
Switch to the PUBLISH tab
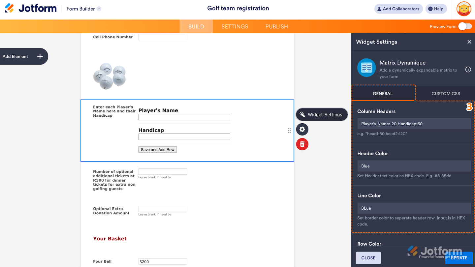pyautogui.click(x=276, y=26)
